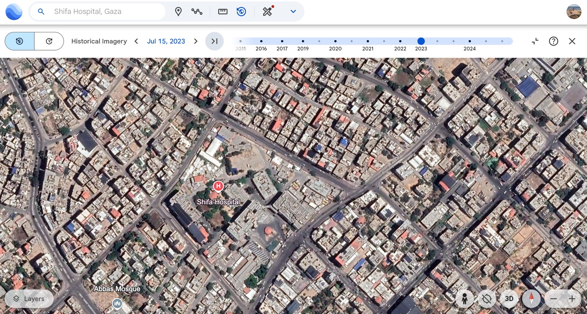The width and height of the screenshot is (587, 314).
Task: Expand the toolbar dropdown chevron
Action: point(293,12)
